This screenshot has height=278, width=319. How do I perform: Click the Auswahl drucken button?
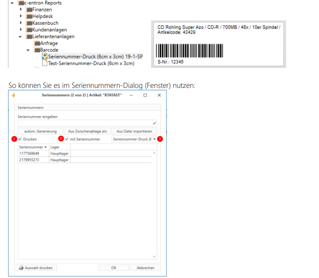tap(35, 268)
